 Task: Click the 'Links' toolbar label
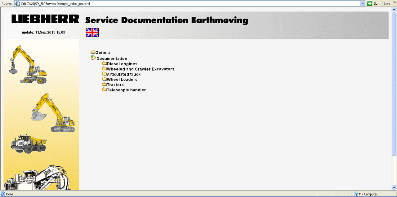387,3
